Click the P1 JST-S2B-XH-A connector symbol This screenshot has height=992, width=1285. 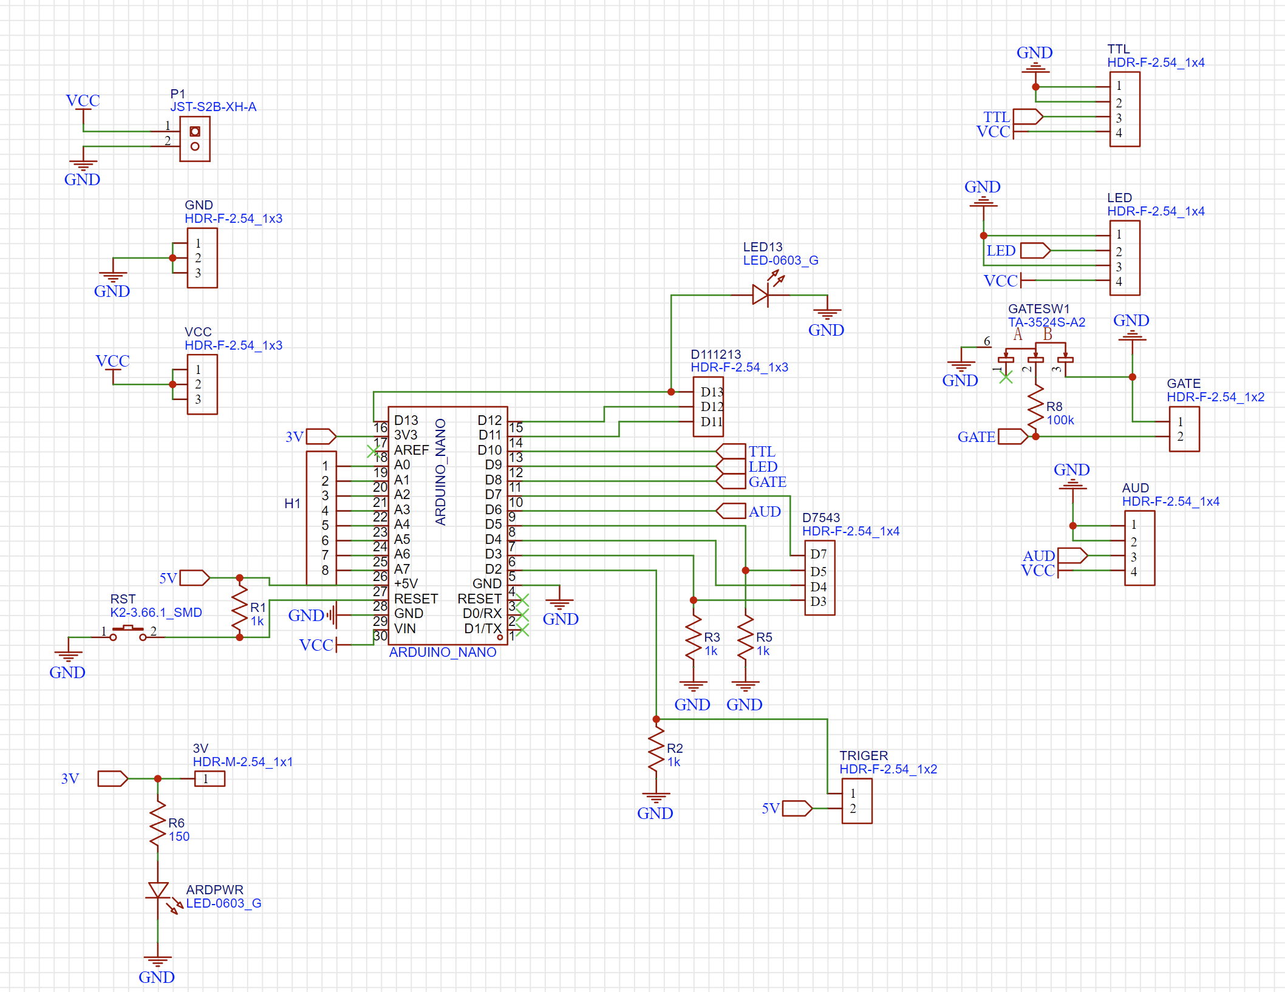[194, 140]
